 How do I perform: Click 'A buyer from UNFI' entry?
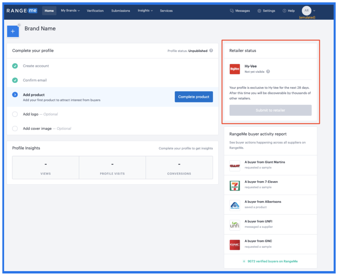coord(270,224)
